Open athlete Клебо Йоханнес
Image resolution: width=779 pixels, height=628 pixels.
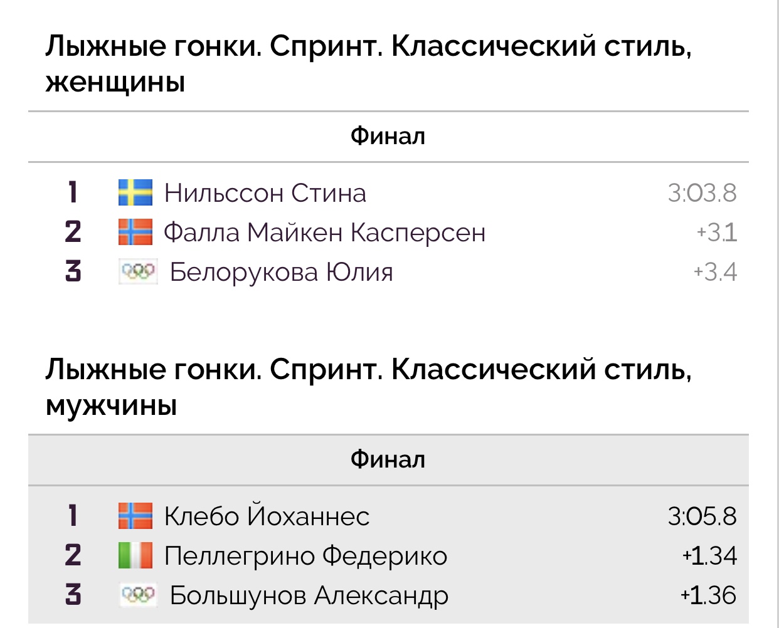[267, 515]
